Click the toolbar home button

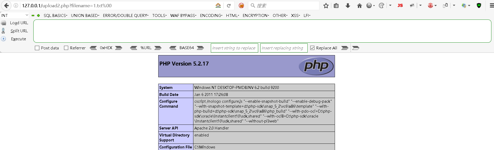pyautogui.click(x=359, y=5)
